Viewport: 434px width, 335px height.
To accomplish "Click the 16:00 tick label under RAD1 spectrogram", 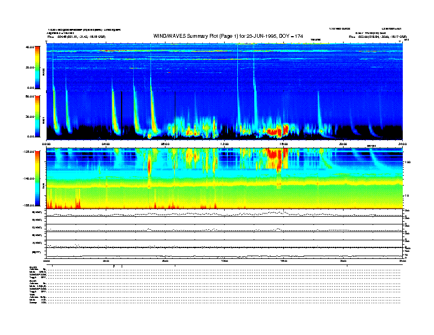I will pos(284,144).
